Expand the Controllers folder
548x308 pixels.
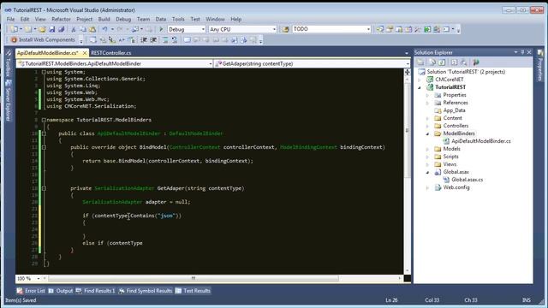coord(427,126)
